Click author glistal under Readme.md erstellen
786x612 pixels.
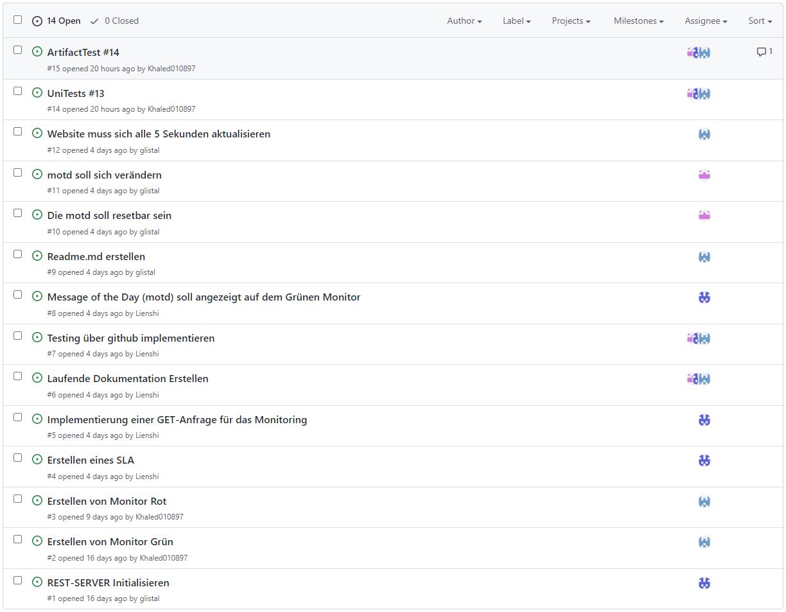[145, 272]
